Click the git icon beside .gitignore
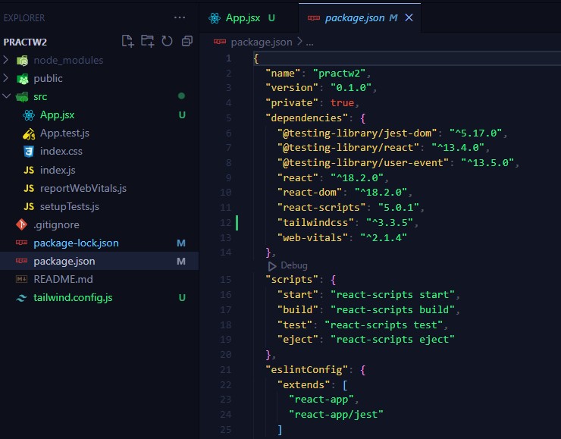 (x=22, y=224)
